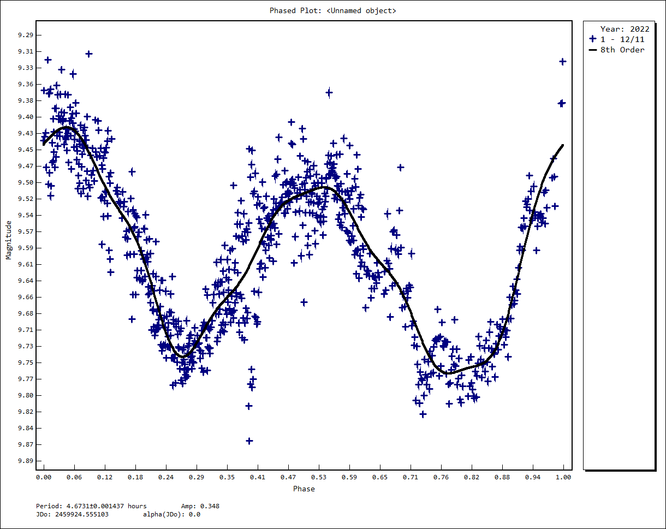666x529 pixels.
Task: Click the "Phase" x-axis label
Action: pos(304,489)
